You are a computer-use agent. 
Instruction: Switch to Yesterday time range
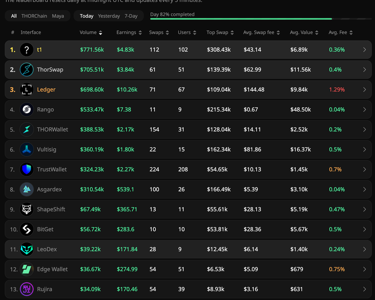(x=109, y=16)
